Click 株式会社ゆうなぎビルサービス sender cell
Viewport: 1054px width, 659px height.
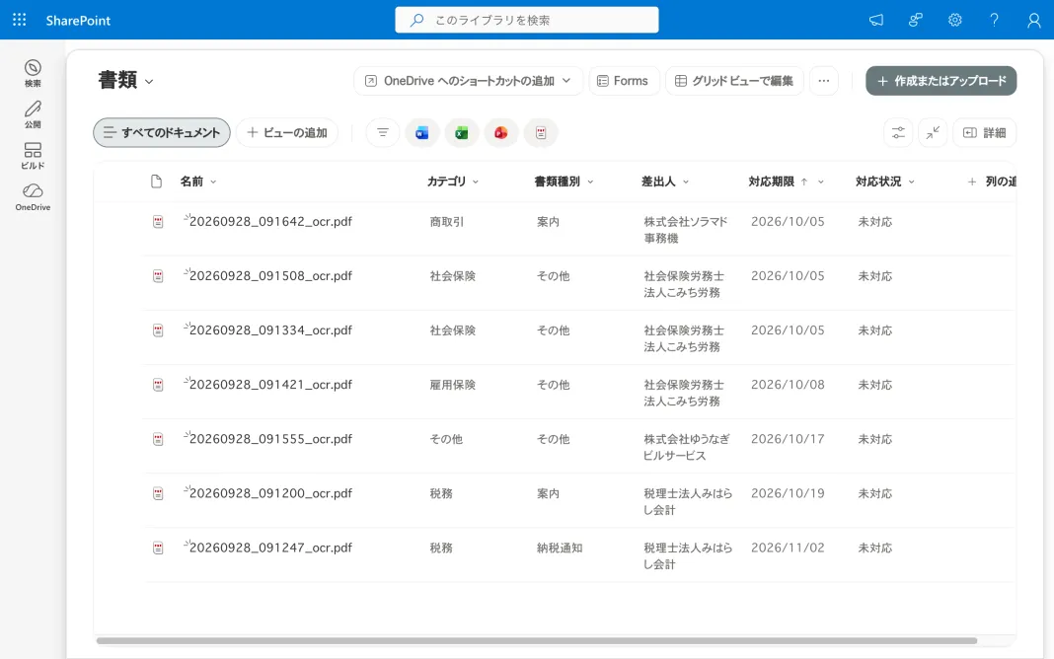tap(687, 448)
